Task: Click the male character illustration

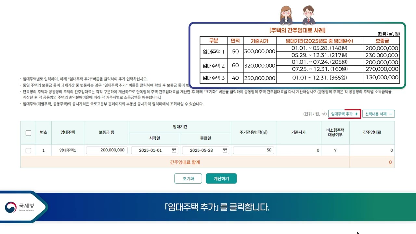Action: tap(308, 15)
